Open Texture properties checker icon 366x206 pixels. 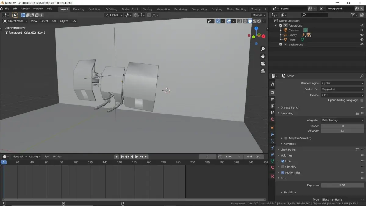tap(272, 176)
